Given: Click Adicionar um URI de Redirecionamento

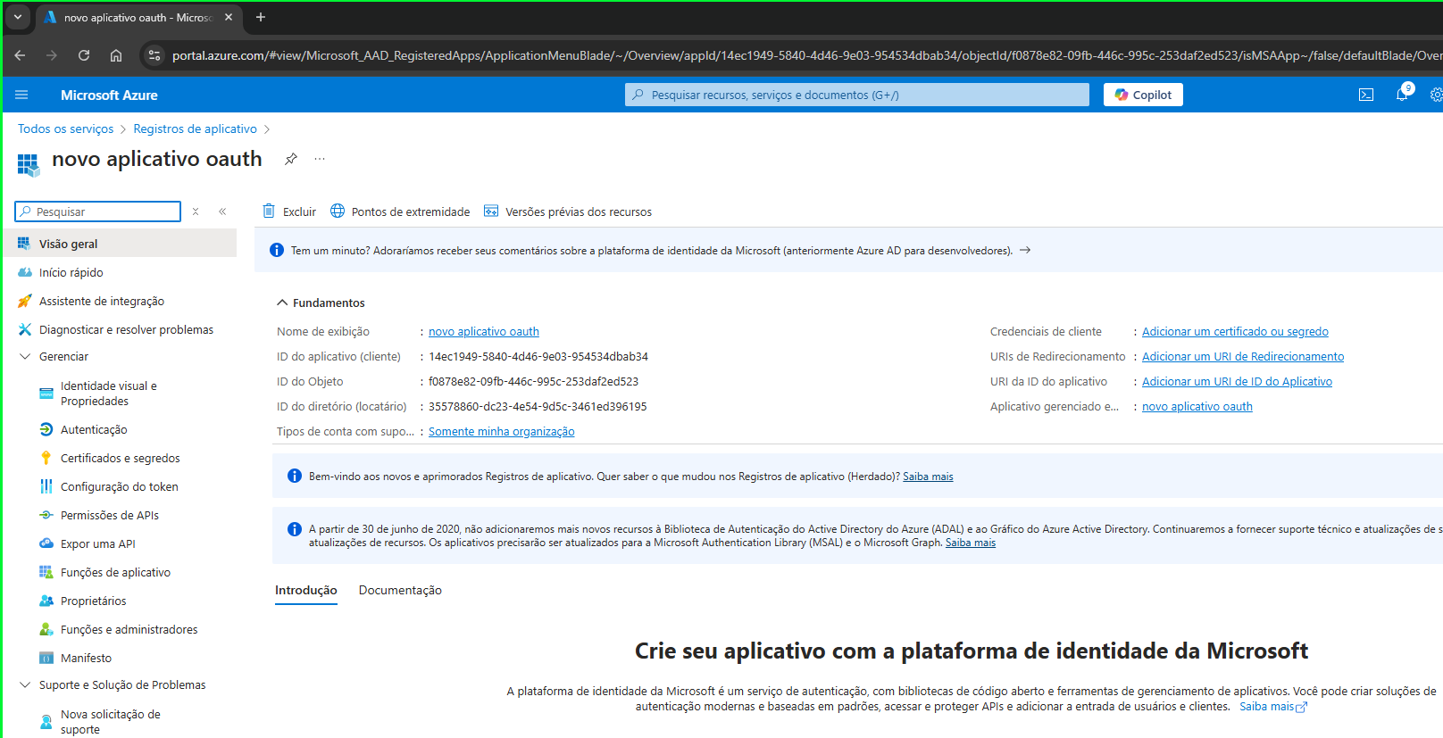Looking at the screenshot, I should pos(1243,356).
